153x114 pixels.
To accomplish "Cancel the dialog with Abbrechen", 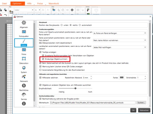I will 144,110.
